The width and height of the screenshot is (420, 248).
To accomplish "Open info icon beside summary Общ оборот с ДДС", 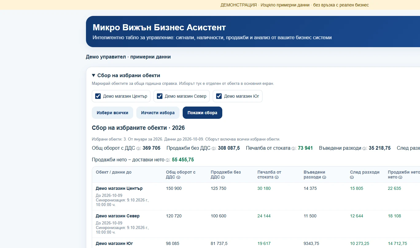I will tap(138, 148).
